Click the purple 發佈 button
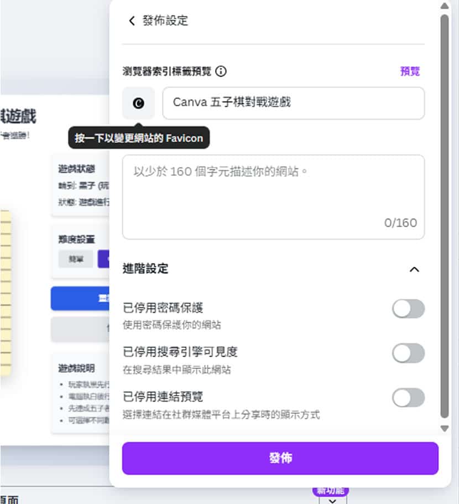 pyautogui.click(x=280, y=458)
